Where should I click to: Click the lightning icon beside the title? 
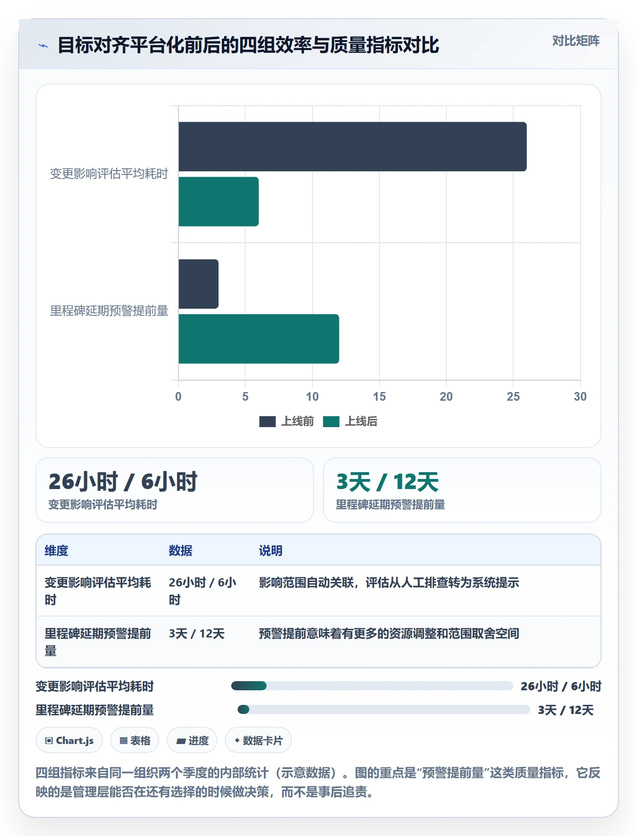click(x=43, y=46)
